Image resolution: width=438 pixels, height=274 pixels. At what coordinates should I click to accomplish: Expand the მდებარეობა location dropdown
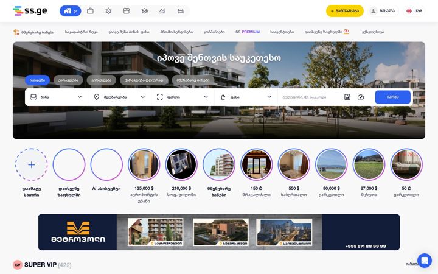pos(120,97)
